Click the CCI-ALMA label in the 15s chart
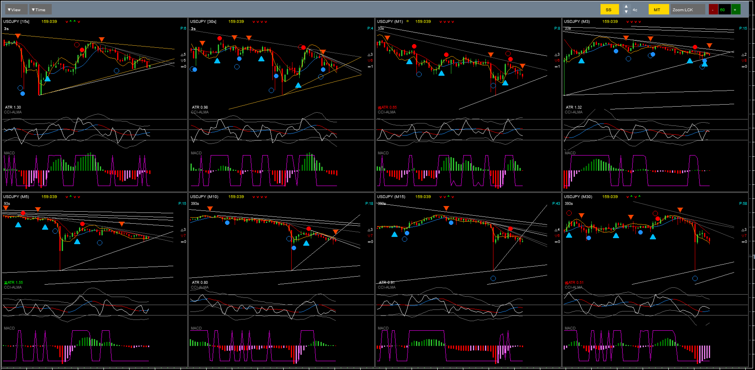Viewport: 755px width, 370px height. click(x=13, y=112)
